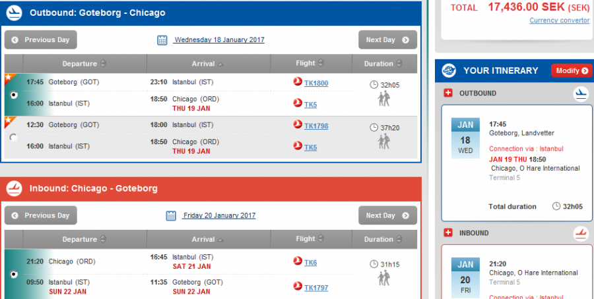Open outbound calendar icon beside Wednesday date
Viewport: 594px width, 299px height.
[162, 40]
